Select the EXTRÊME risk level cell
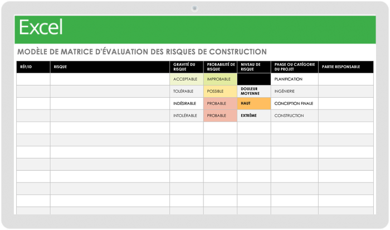Image resolution: width=390 pixels, height=230 pixels. click(254, 116)
